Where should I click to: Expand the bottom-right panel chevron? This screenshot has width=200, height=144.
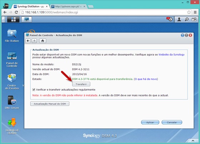click(193, 140)
